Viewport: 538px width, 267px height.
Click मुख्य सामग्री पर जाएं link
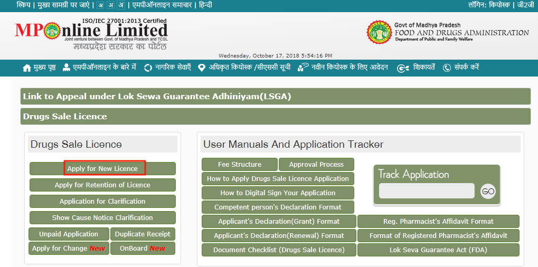(64, 5)
